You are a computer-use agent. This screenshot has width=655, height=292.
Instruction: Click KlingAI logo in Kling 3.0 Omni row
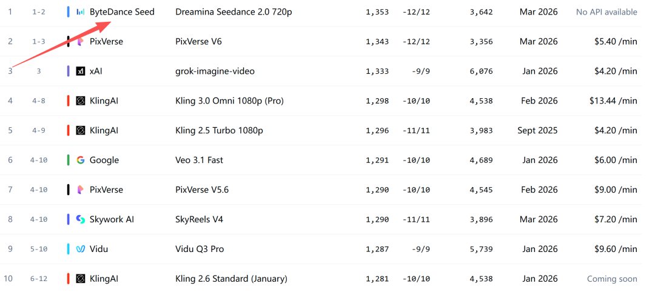[81, 101]
